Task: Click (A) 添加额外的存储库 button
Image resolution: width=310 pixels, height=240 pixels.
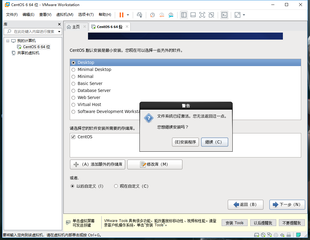Action: click(x=98, y=164)
